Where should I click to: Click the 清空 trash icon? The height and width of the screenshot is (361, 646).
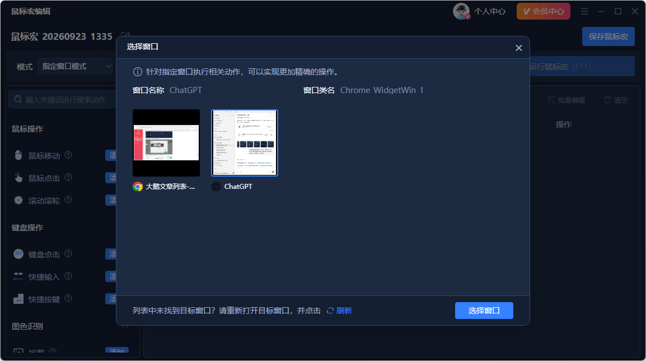point(607,100)
